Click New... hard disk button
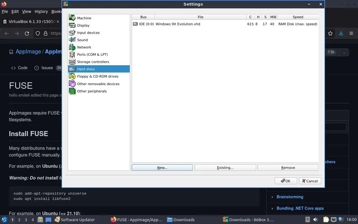Image resolution: width=358 pixels, height=224 pixels. 162,167
